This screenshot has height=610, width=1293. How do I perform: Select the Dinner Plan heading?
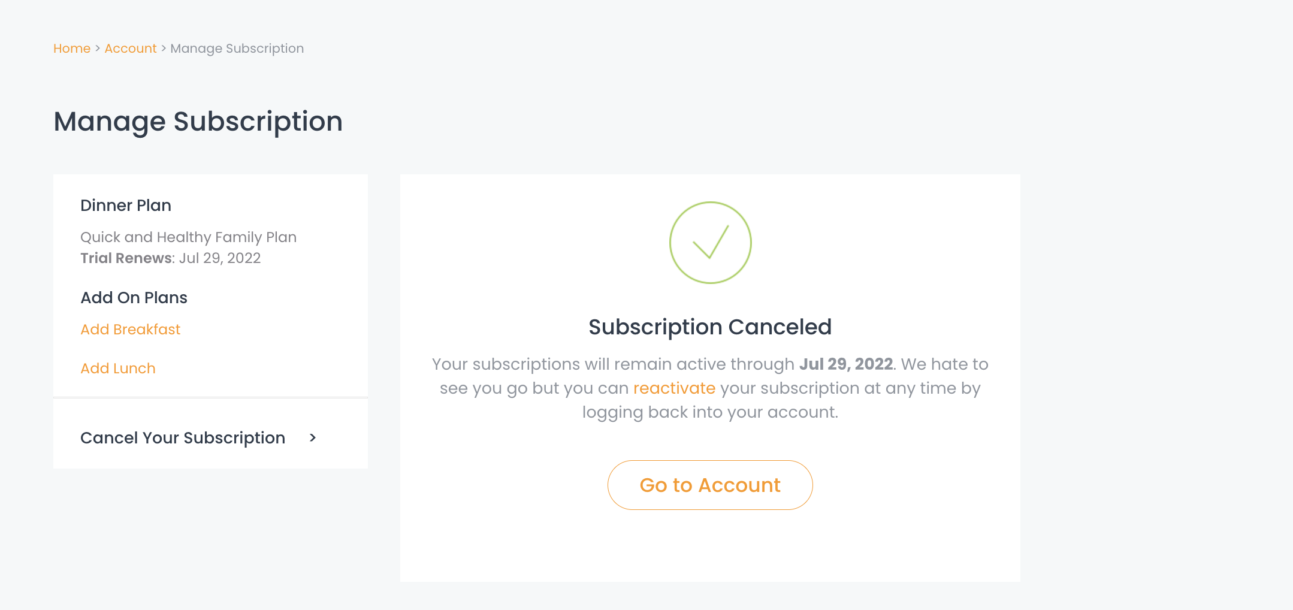click(126, 206)
